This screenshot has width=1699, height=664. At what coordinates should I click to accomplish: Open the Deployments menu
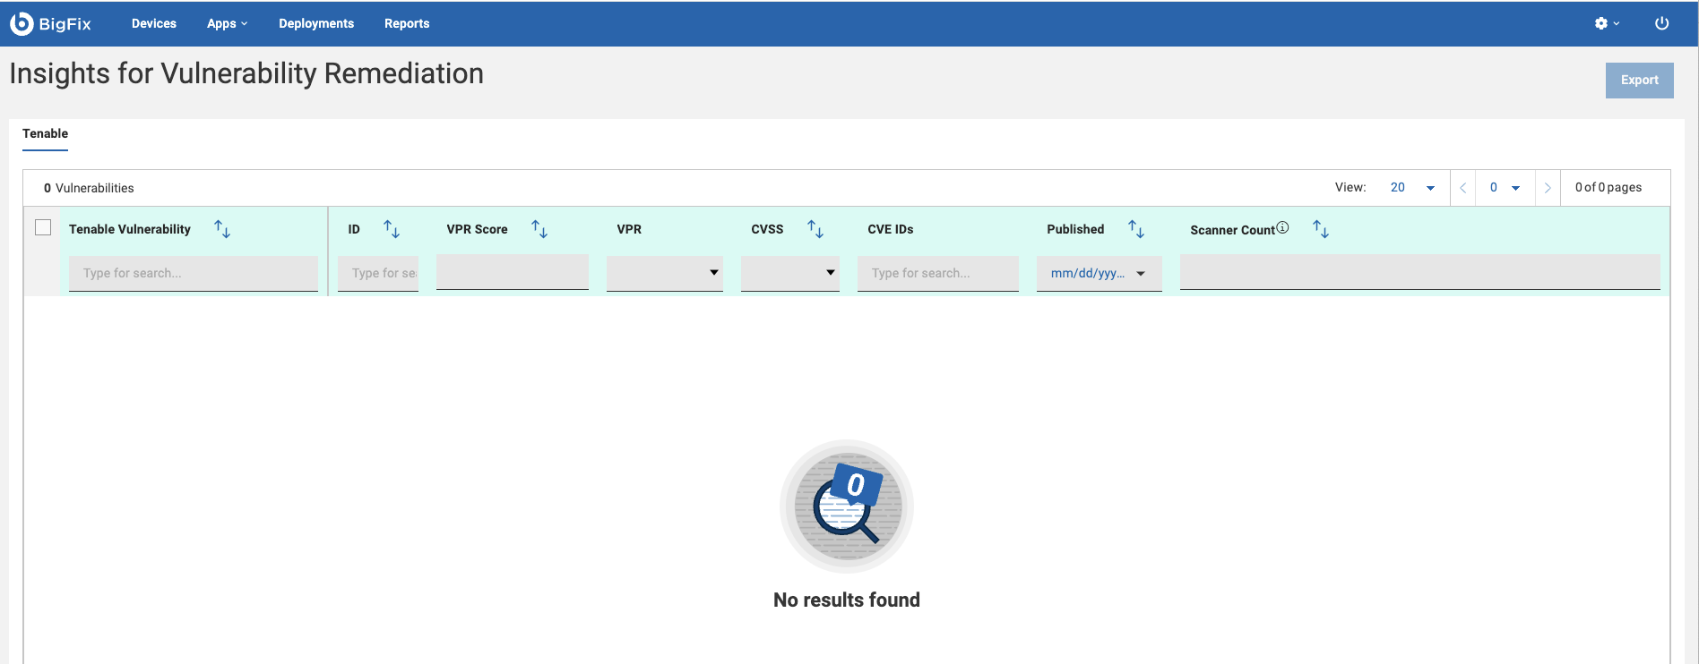click(316, 23)
